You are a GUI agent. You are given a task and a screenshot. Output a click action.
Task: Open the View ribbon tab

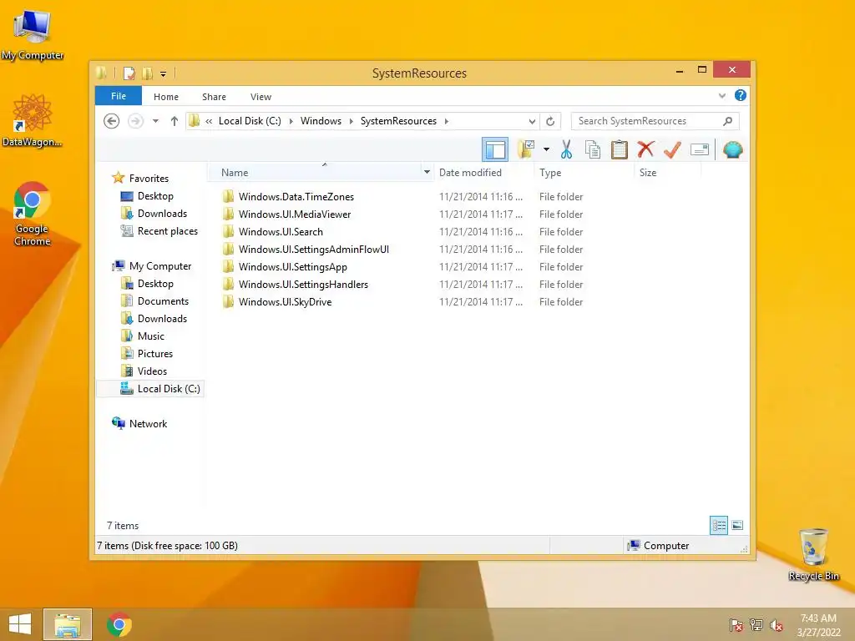pyautogui.click(x=261, y=97)
